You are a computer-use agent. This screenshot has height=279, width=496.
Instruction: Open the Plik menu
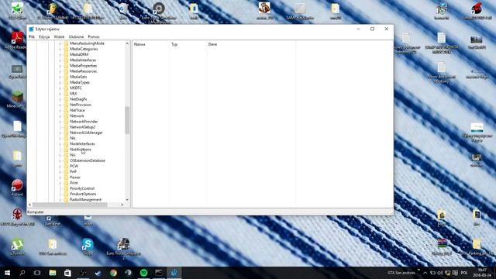click(x=32, y=36)
